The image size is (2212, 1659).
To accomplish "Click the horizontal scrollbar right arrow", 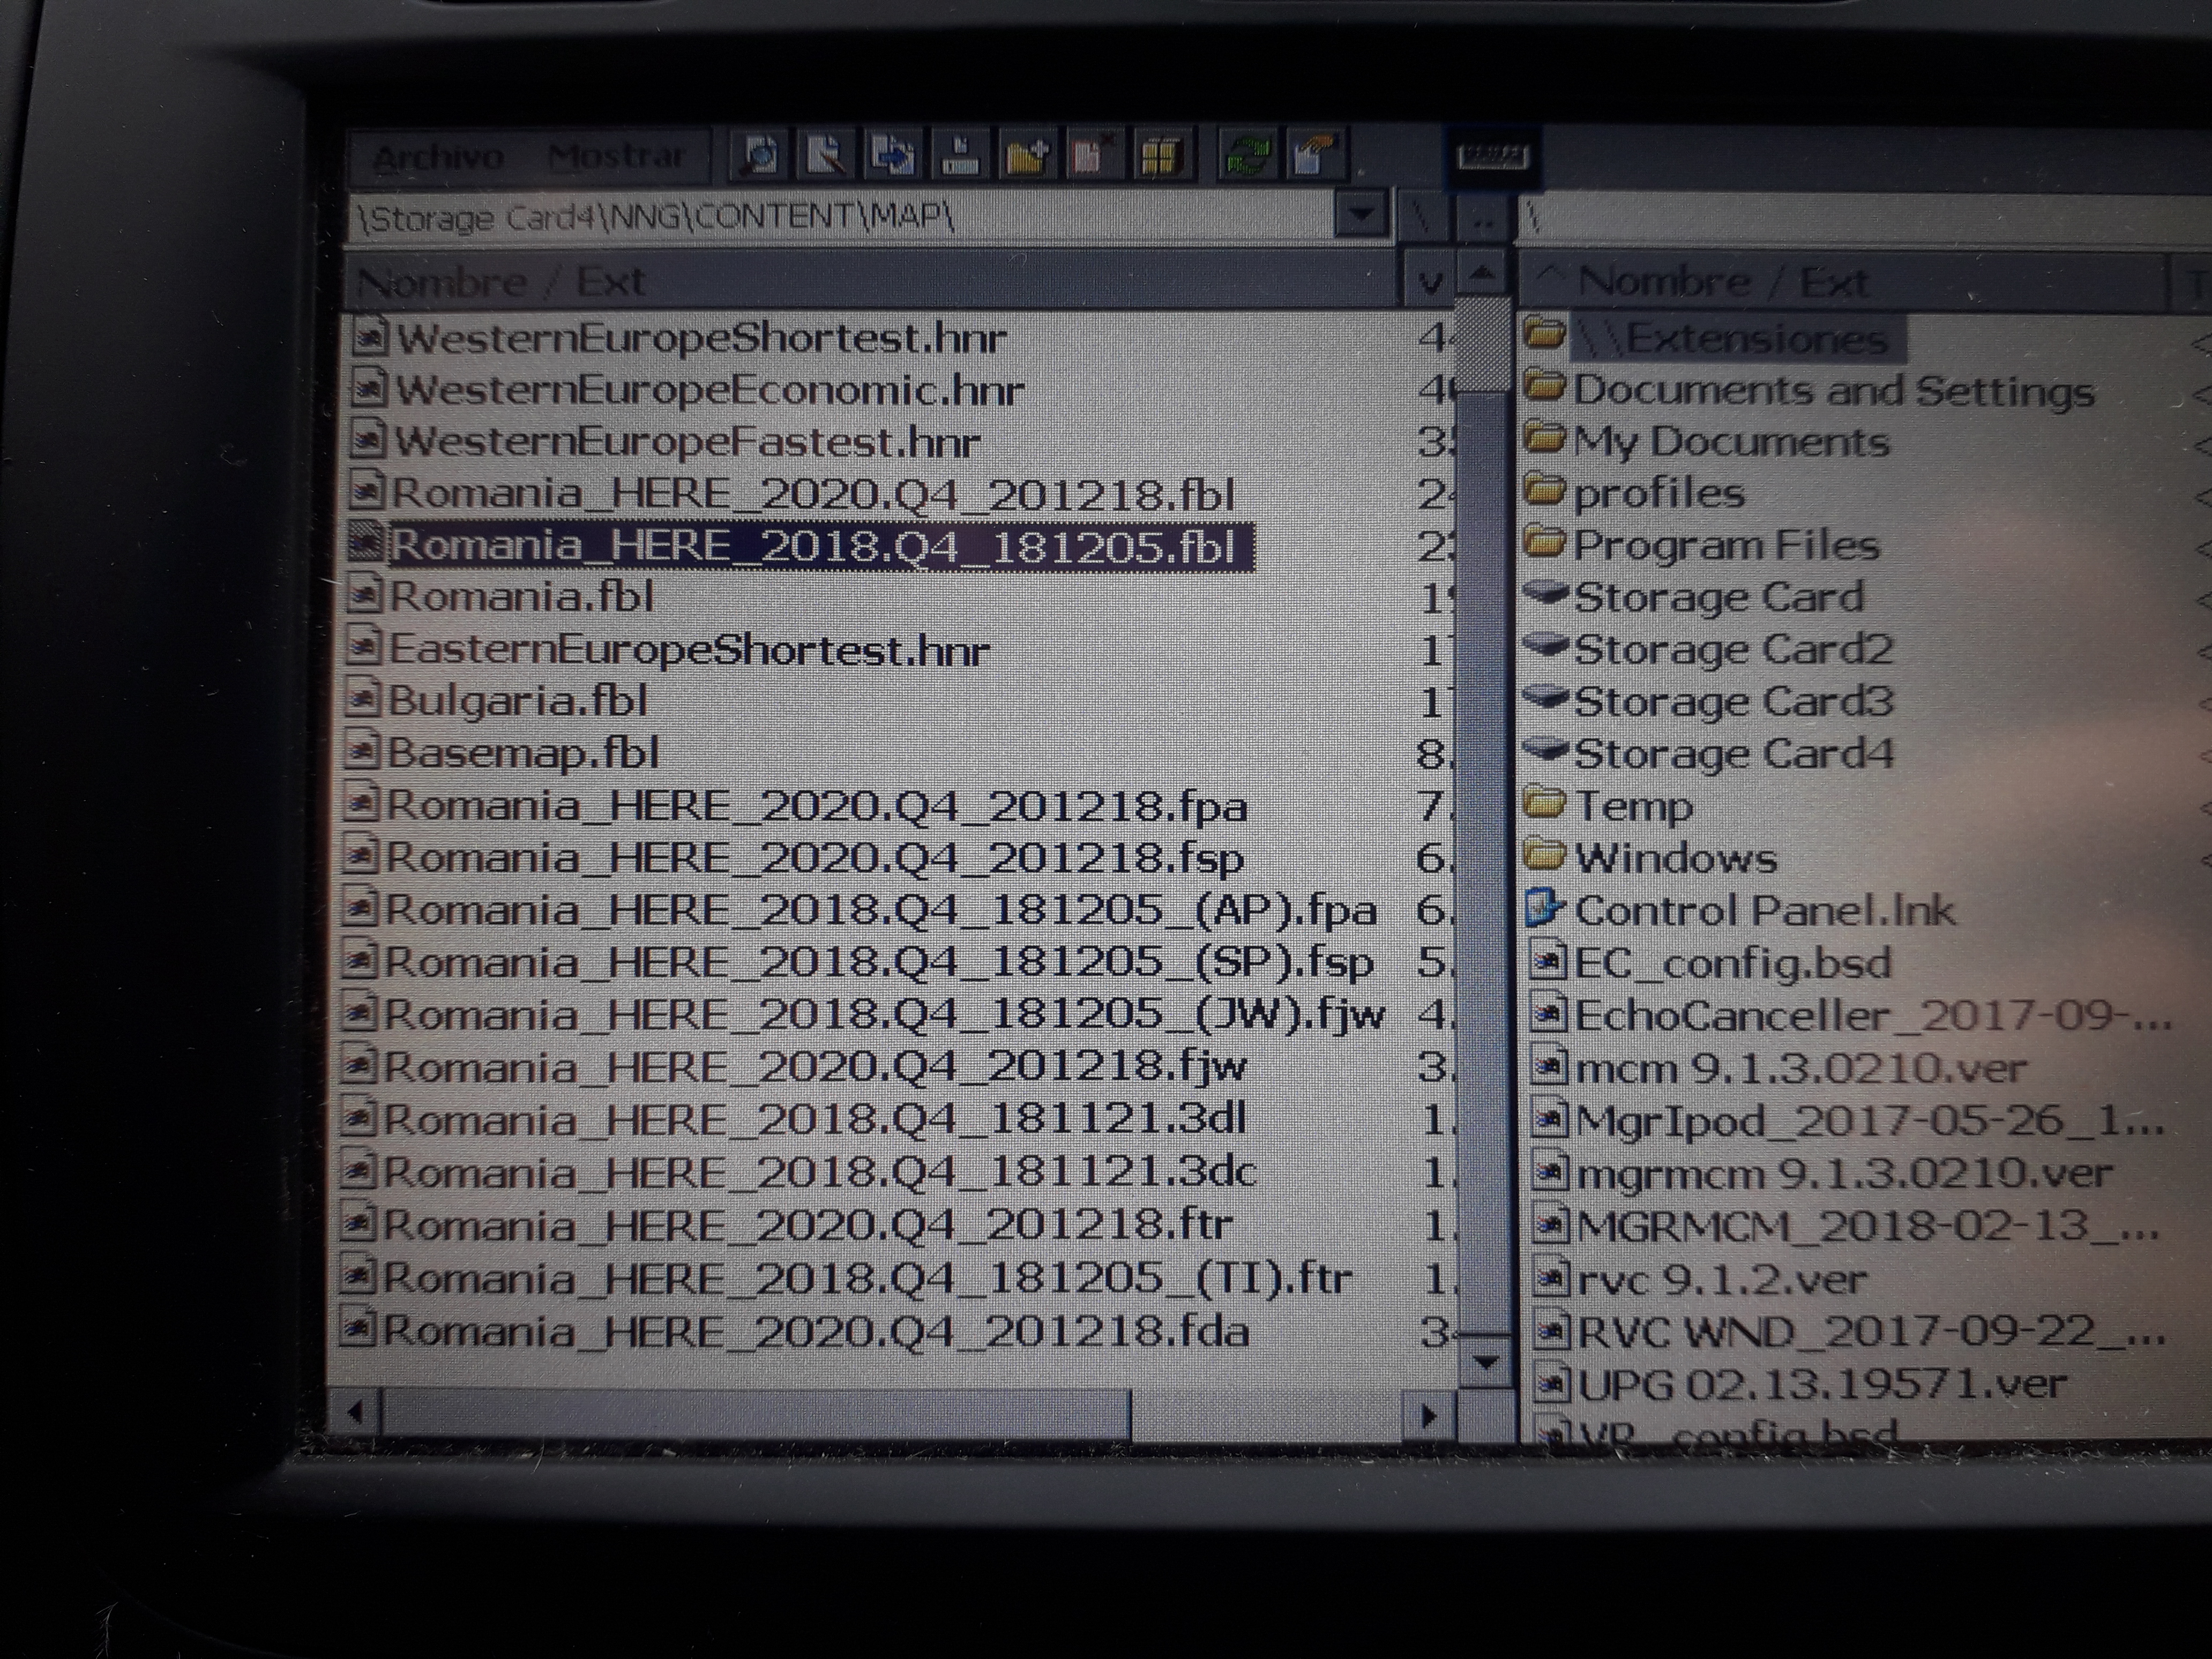I will point(1429,1415).
